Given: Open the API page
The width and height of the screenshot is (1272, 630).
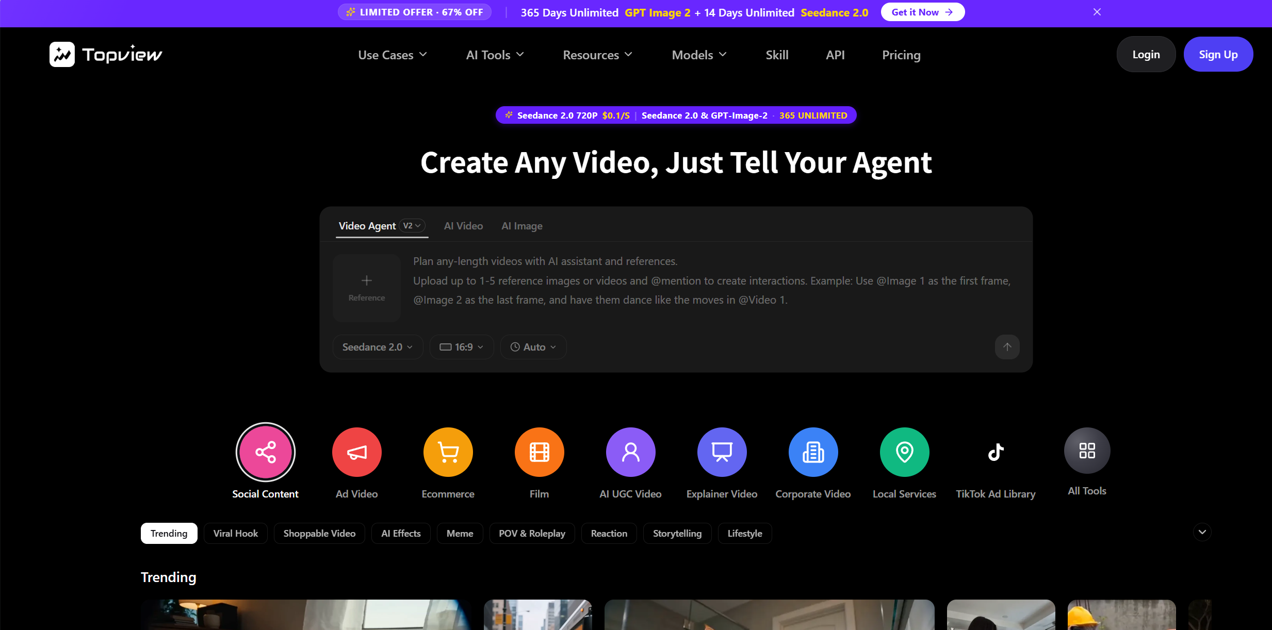Looking at the screenshot, I should coord(836,55).
